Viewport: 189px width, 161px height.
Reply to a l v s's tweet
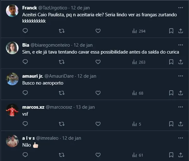coord(25,155)
